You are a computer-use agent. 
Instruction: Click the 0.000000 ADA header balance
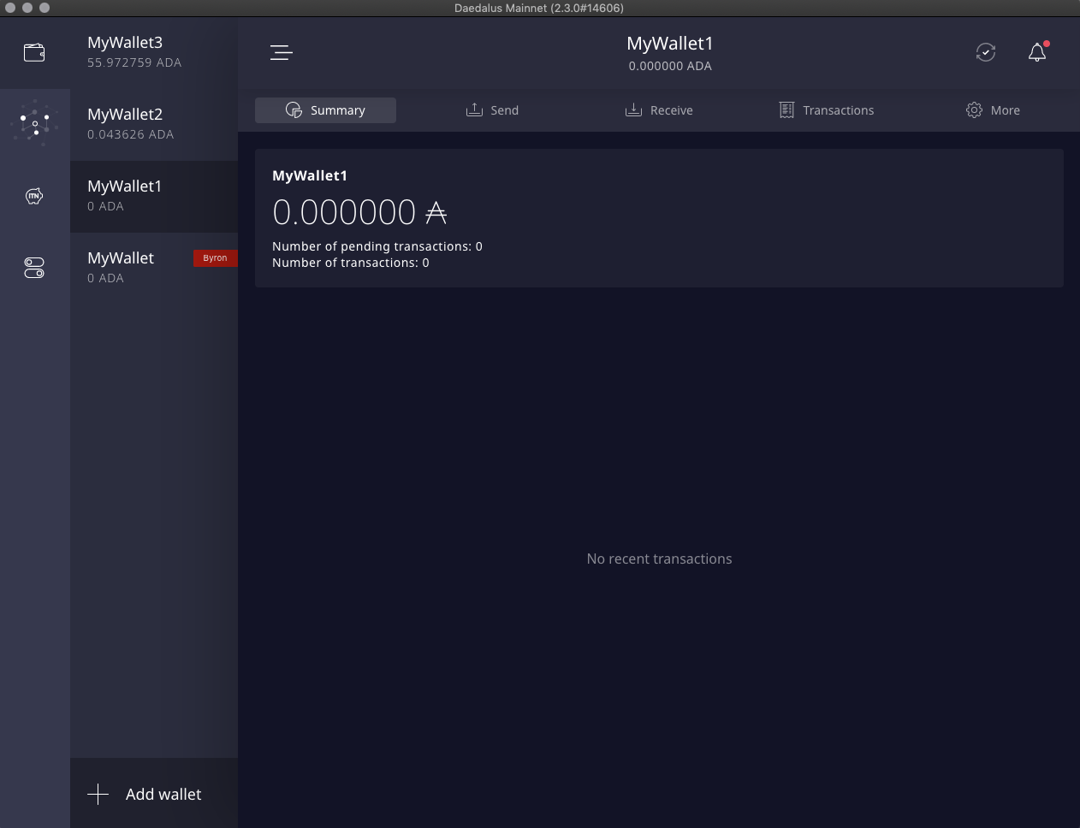(x=670, y=66)
